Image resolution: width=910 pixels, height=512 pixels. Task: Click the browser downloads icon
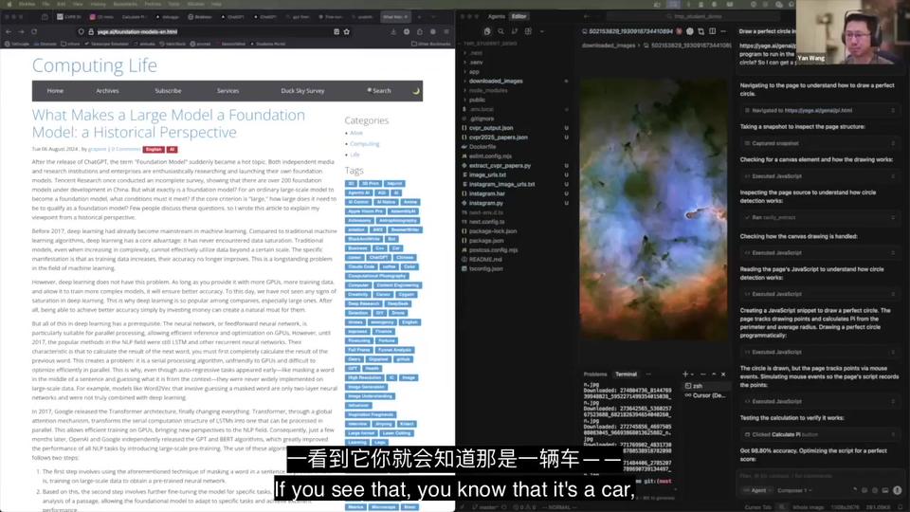point(392,31)
